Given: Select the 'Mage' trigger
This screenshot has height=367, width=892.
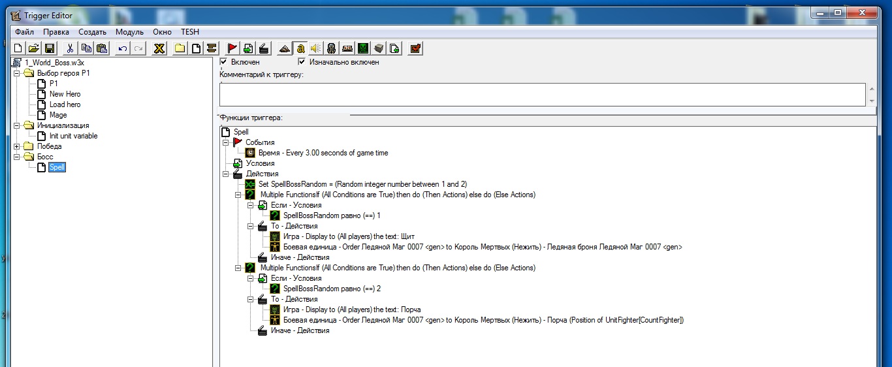Looking at the screenshot, I should [58, 115].
